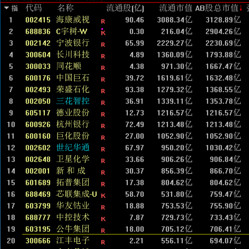249x249 pixels.
Task: Click the R icon beside 长川科技
Action: pos(103,56)
